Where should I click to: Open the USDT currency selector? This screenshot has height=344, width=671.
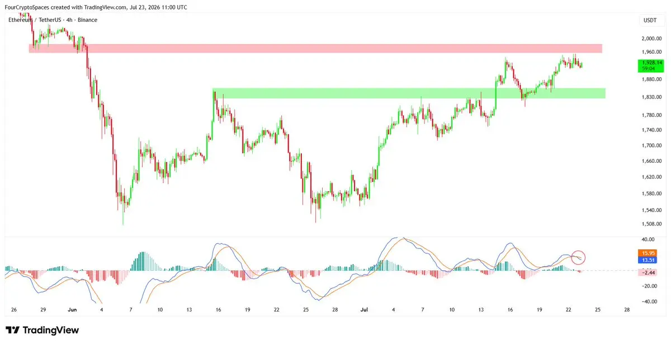pos(651,20)
